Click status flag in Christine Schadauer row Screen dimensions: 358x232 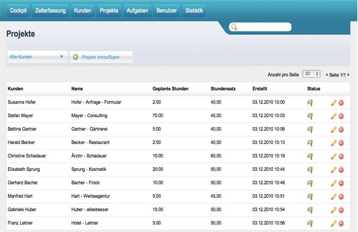[x=310, y=156]
